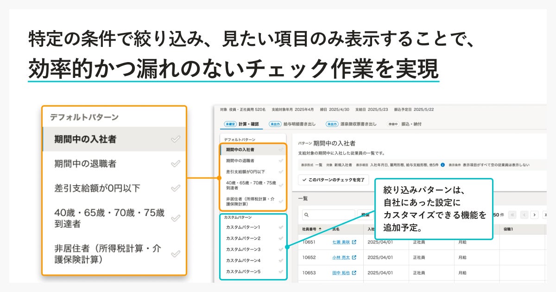Go to first page with double-left arrow
Screen dimensions: 556x292
(512, 215)
